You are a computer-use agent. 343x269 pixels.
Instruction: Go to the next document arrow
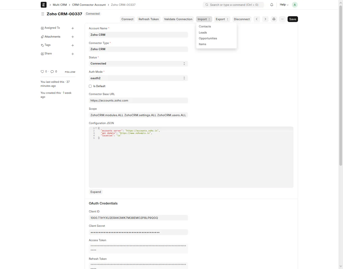[265, 19]
